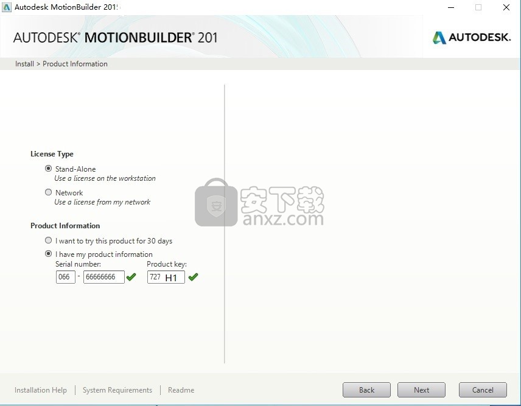Click the License Type heading
521x406 pixels.
tap(52, 154)
